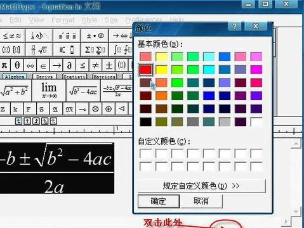Open the embellishments palette
The image size is (304, 228).
point(67,36)
